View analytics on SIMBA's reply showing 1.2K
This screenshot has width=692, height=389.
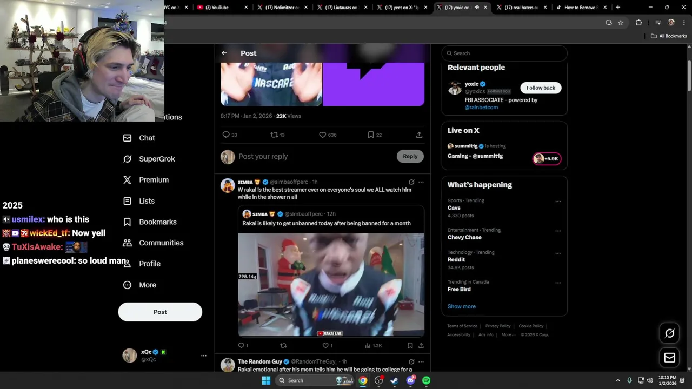point(374,345)
